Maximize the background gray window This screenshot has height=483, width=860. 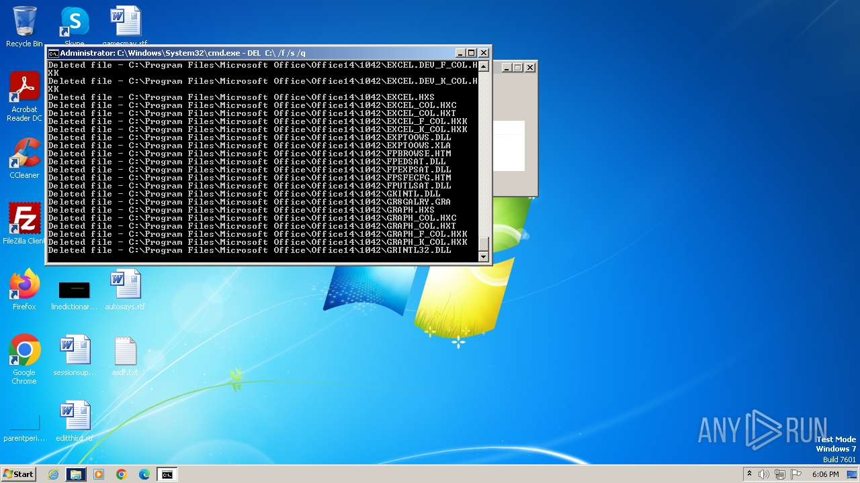point(518,67)
